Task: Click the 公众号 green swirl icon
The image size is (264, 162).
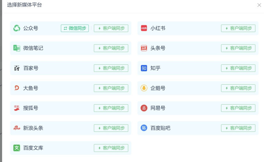Action: pyautogui.click(x=17, y=28)
